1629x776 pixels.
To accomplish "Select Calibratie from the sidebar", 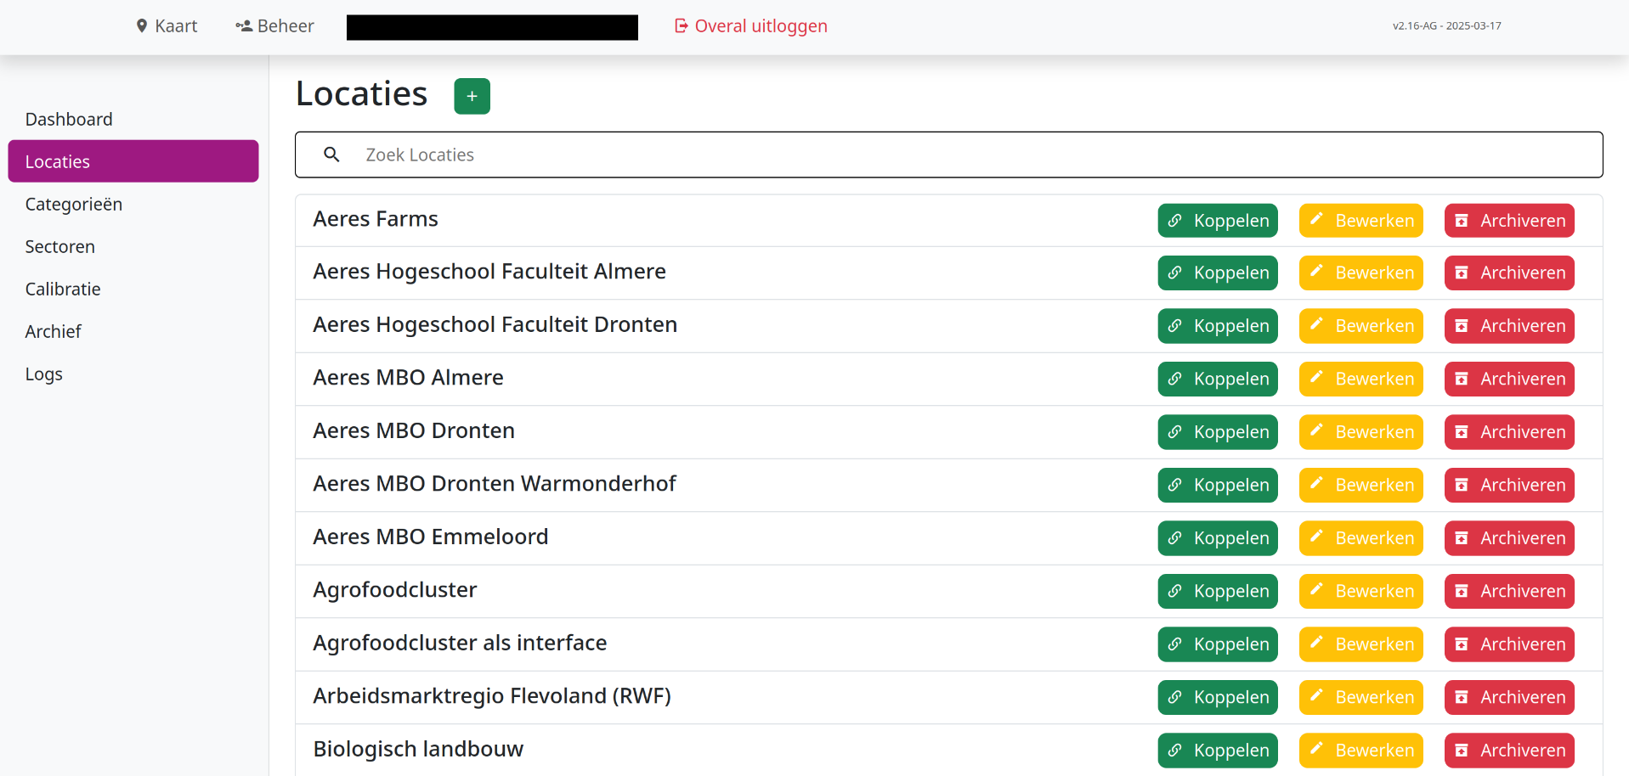I will (x=63, y=289).
